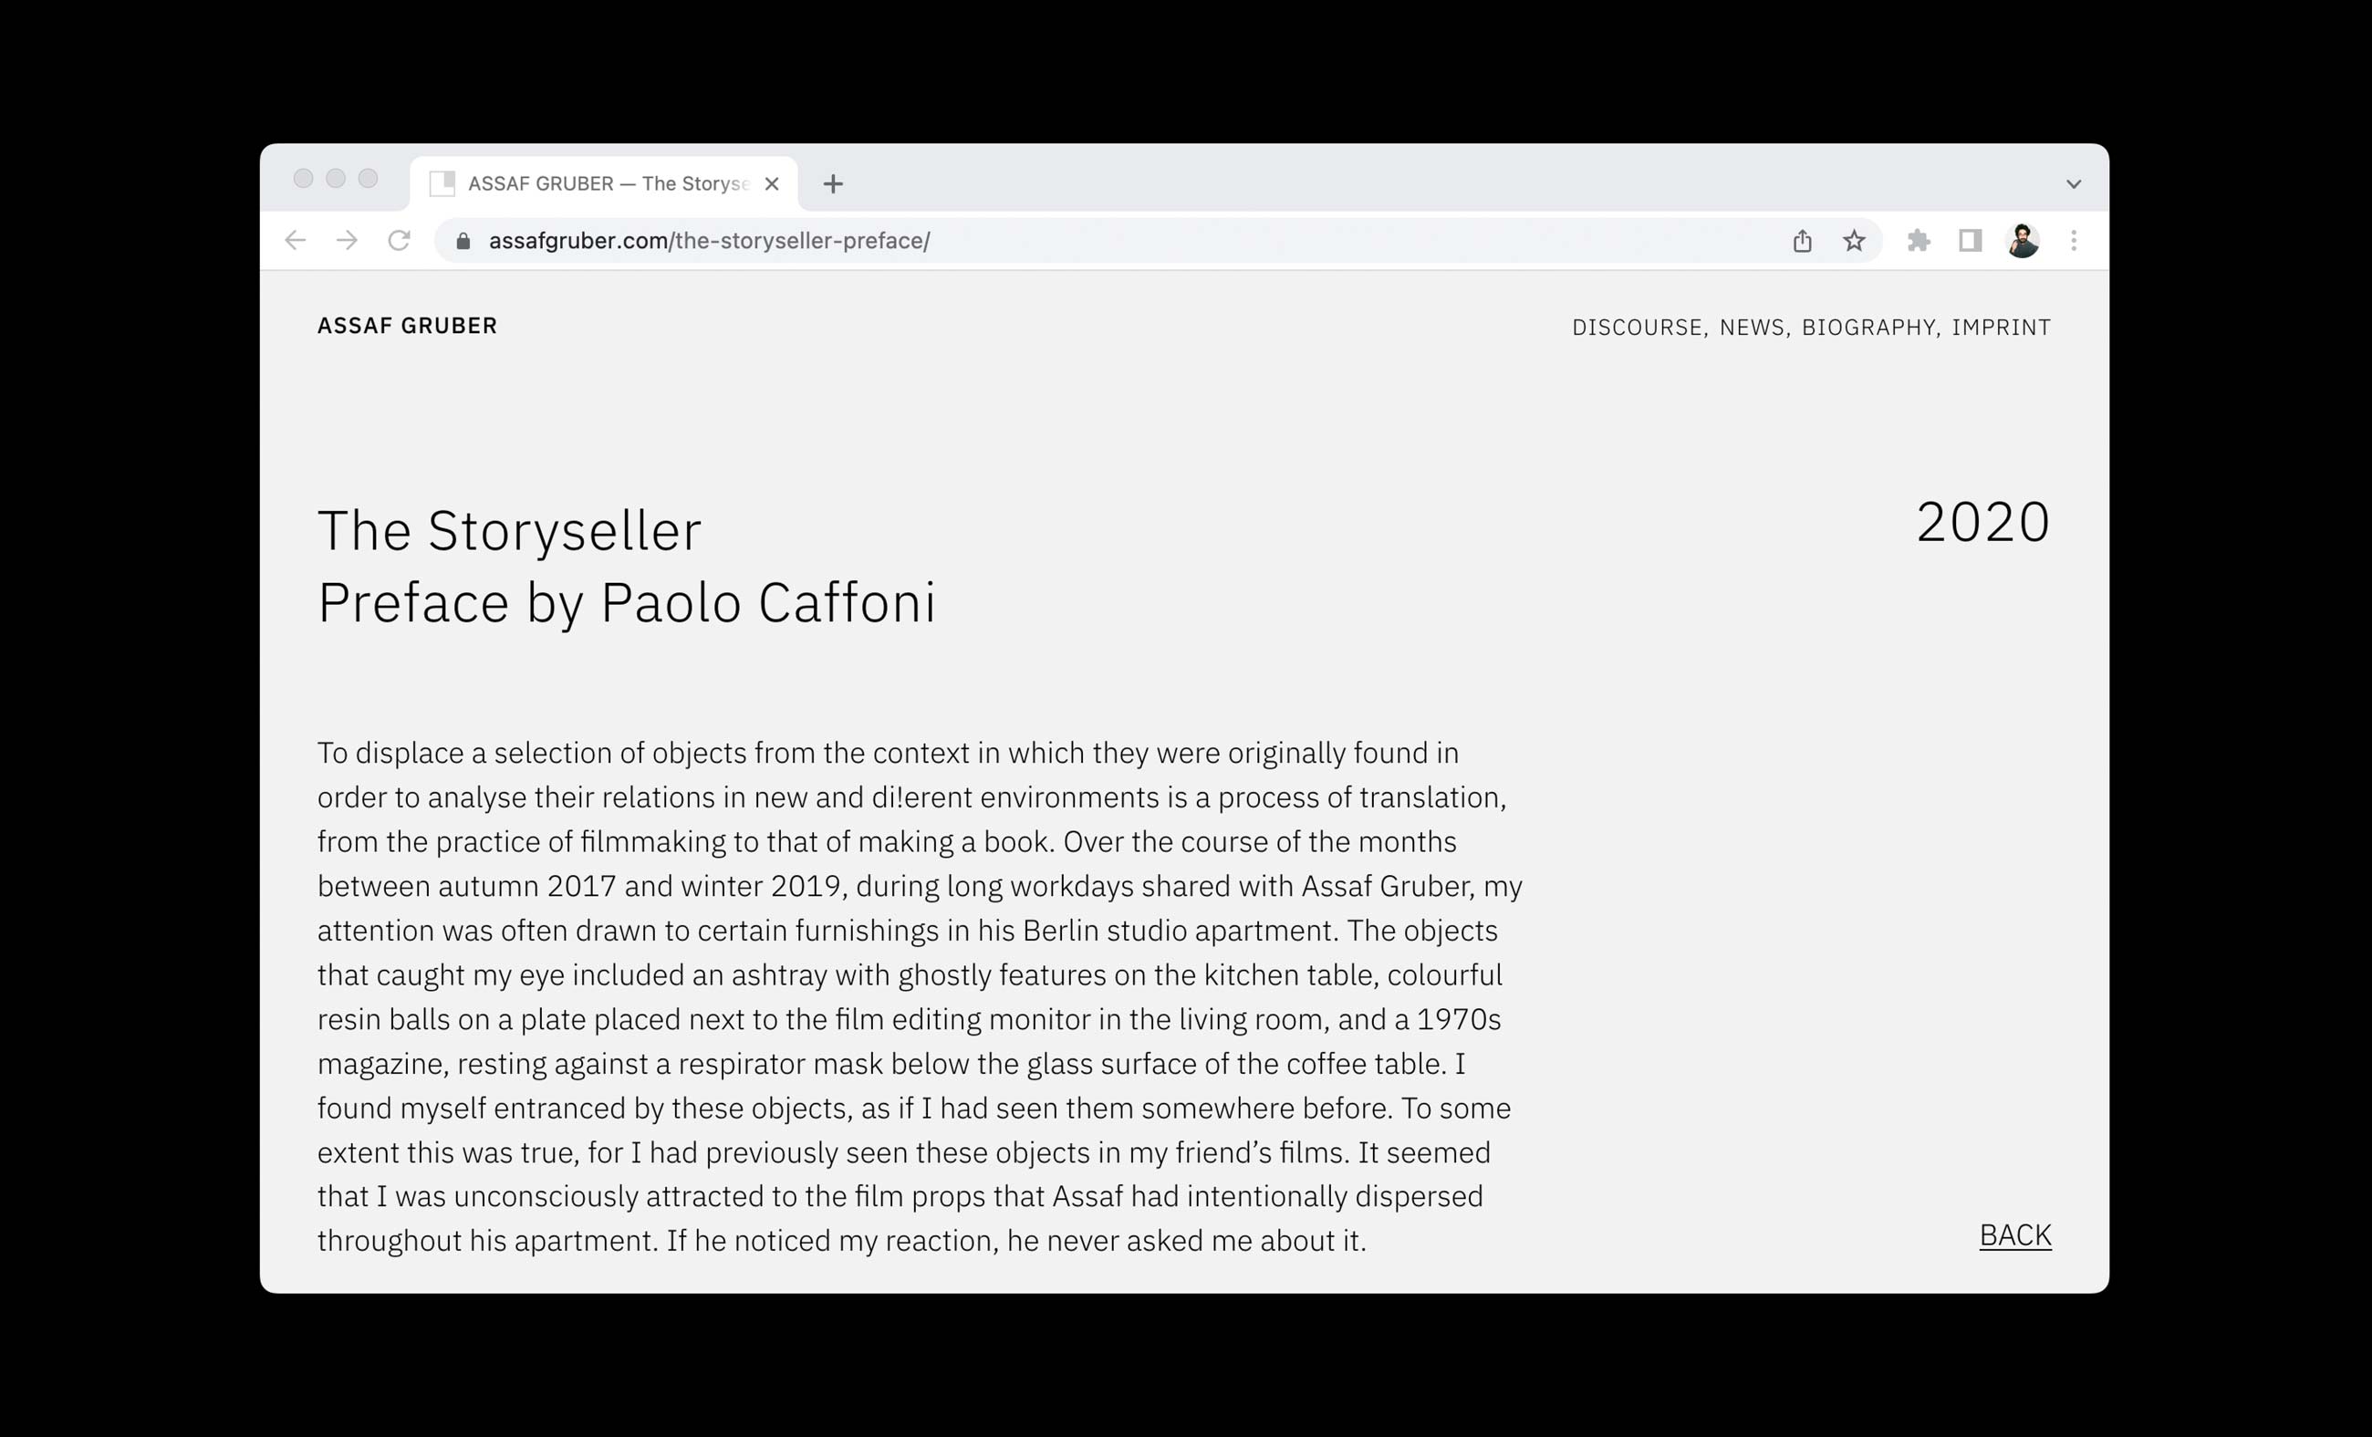Image resolution: width=2372 pixels, height=1437 pixels.
Task: Reload the current page
Action: coord(400,241)
